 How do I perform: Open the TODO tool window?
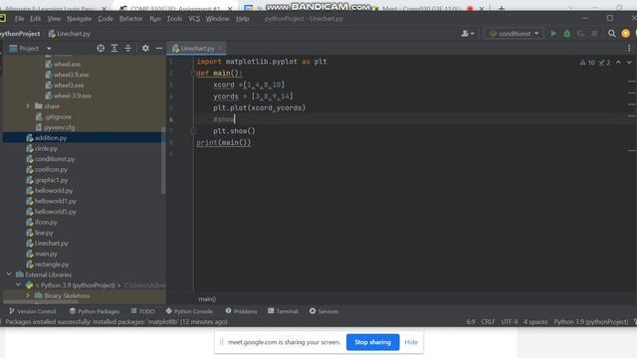[x=142, y=311]
